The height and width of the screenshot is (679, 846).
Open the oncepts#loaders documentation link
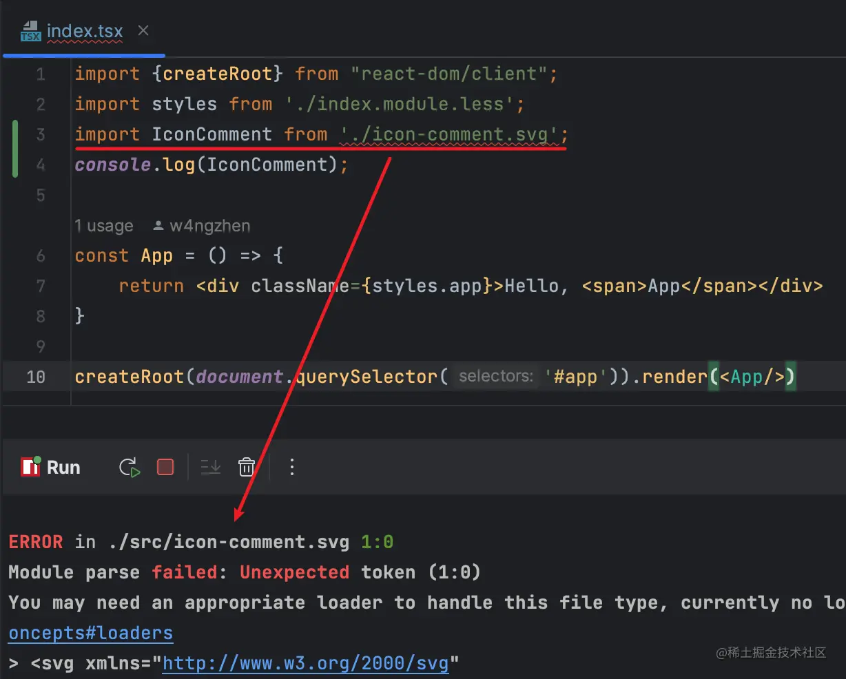click(90, 632)
